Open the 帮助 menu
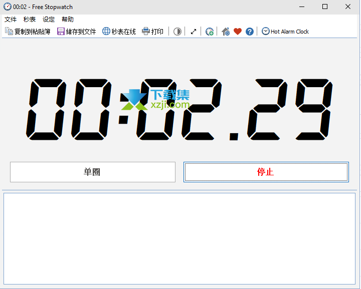The width and height of the screenshot is (361, 289). pyautogui.click(x=68, y=20)
